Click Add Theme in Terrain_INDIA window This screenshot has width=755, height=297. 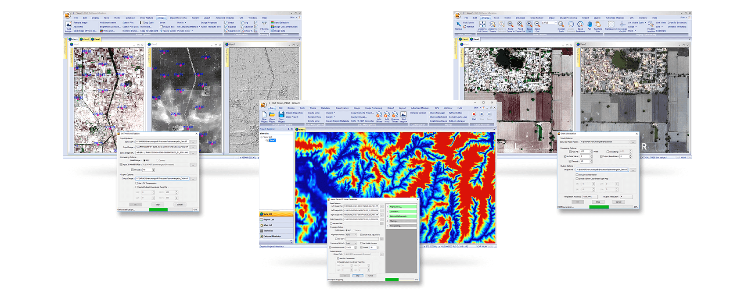click(x=379, y=117)
